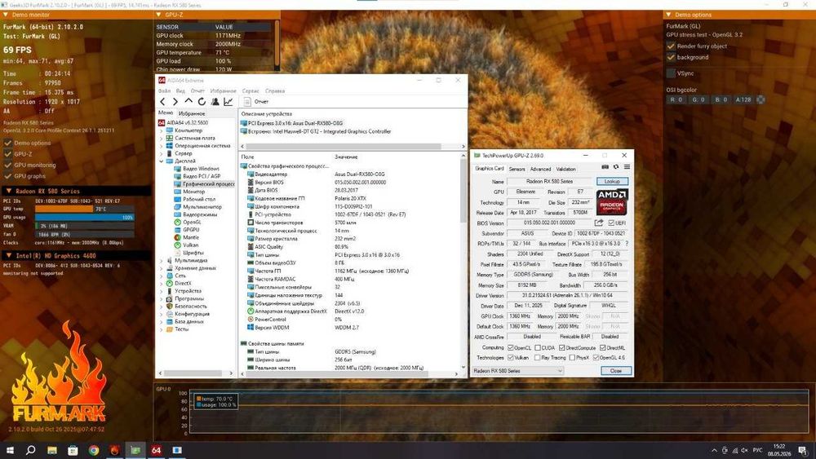Click Close button in GPU-Z
The width and height of the screenshot is (816, 459).
point(615,371)
